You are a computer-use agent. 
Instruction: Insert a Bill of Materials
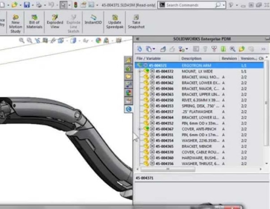pos(34,21)
